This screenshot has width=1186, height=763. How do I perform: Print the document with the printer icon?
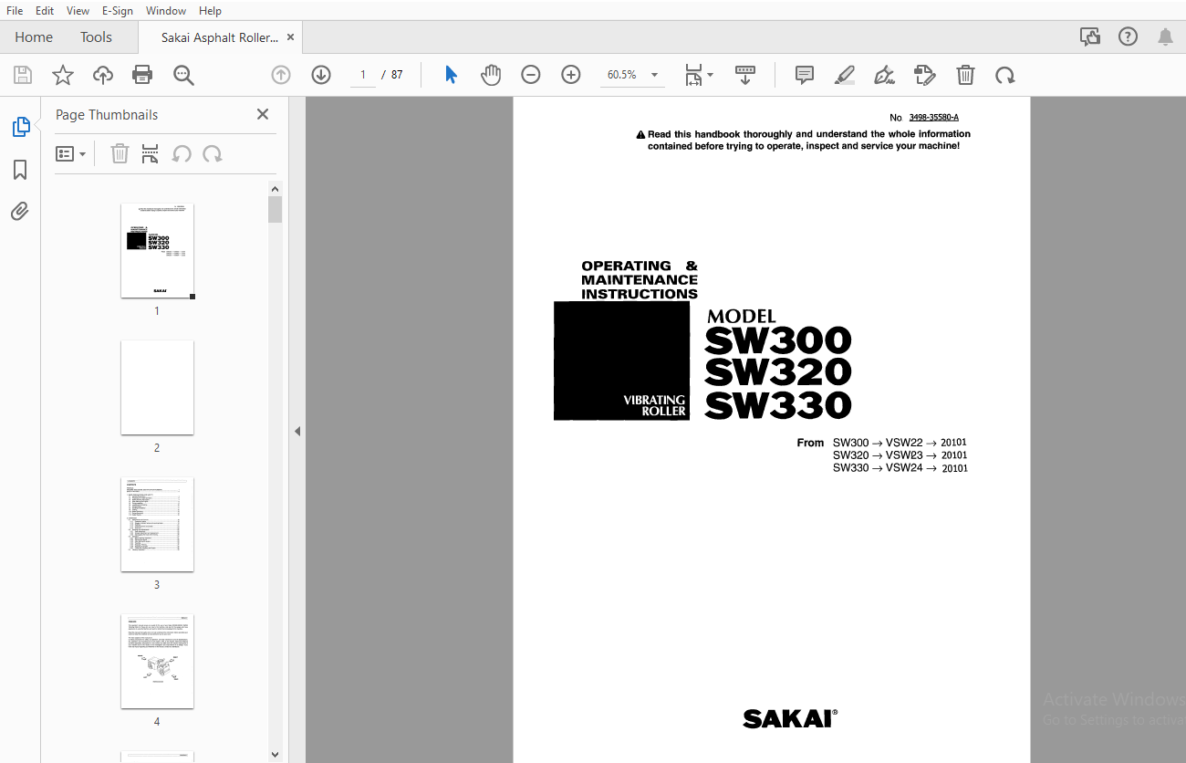coord(142,75)
